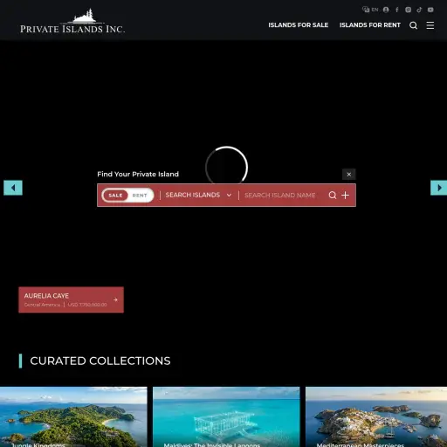
Task: Open the EN language selector
Action: point(370,10)
